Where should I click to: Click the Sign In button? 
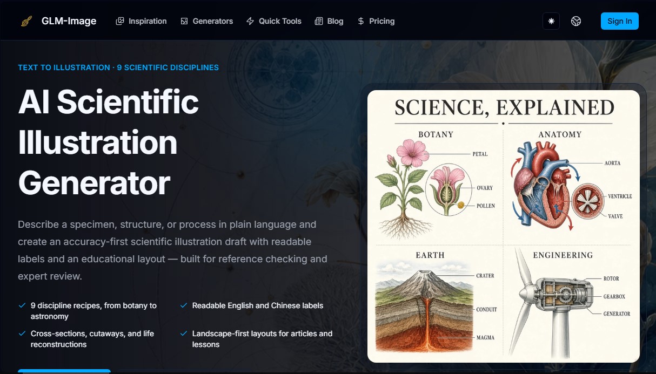tap(619, 21)
